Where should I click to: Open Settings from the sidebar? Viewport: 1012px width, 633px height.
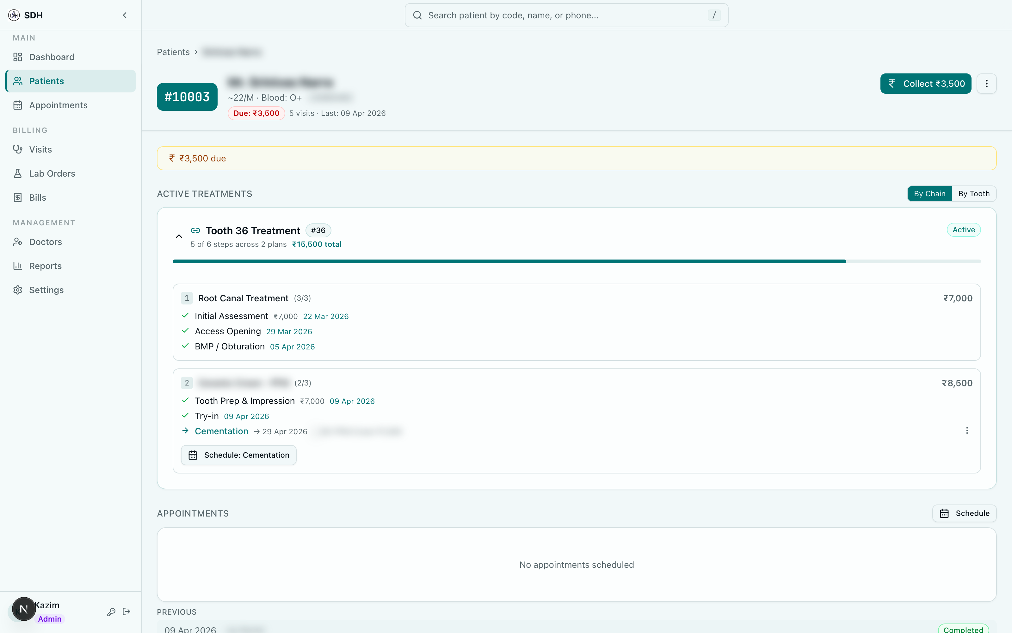[x=70, y=290]
